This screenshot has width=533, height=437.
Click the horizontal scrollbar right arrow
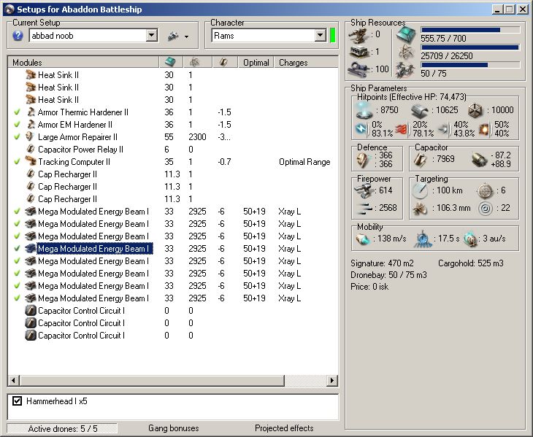tap(332, 381)
